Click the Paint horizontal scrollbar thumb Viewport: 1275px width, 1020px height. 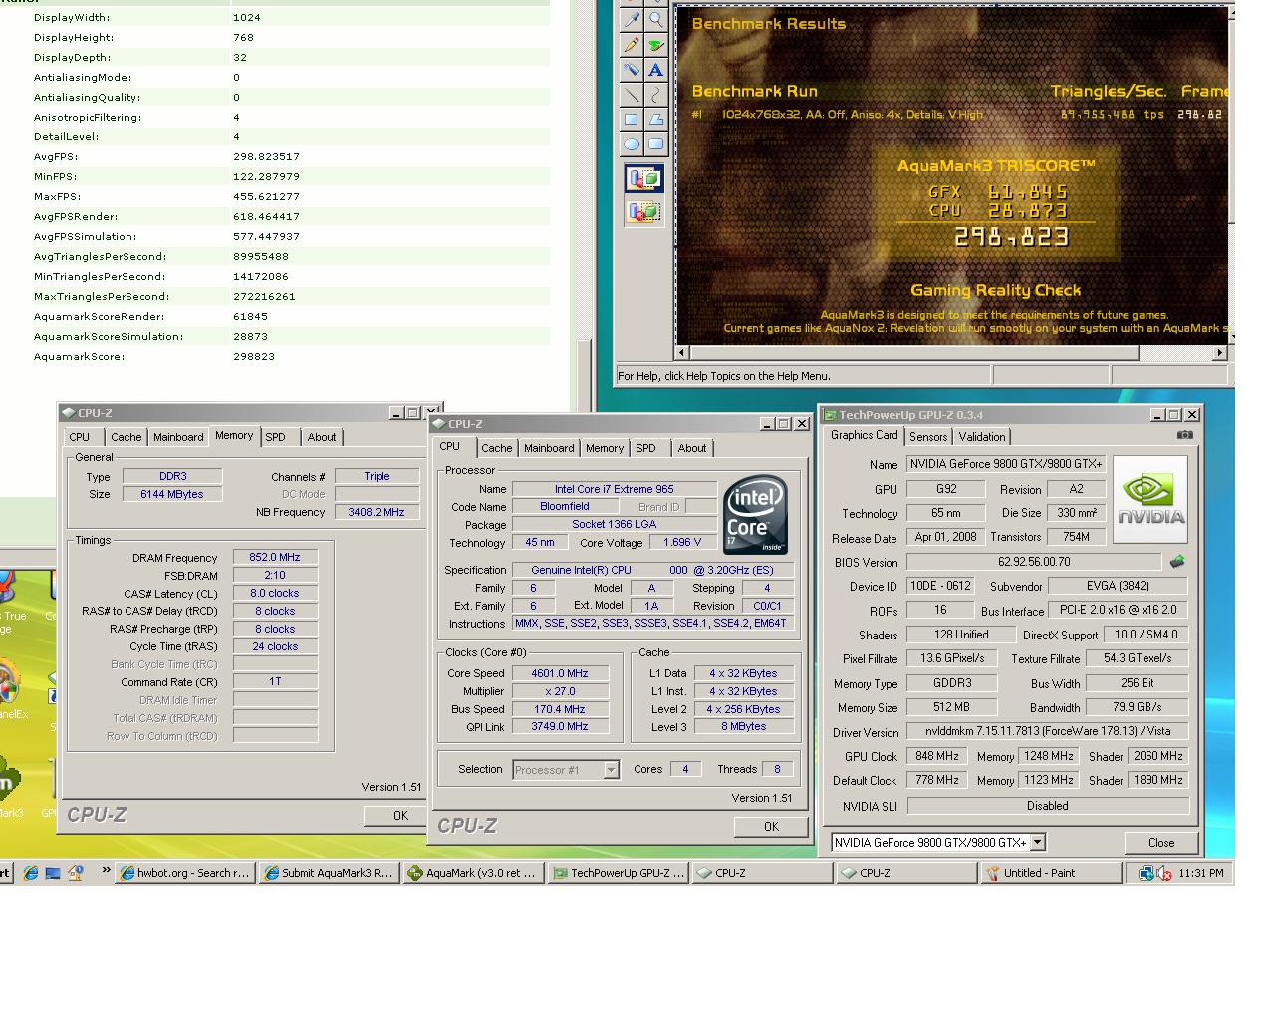tap(913, 352)
